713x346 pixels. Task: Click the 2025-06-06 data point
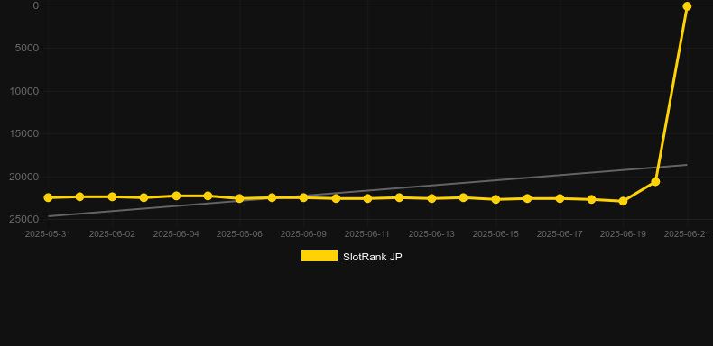click(x=240, y=198)
